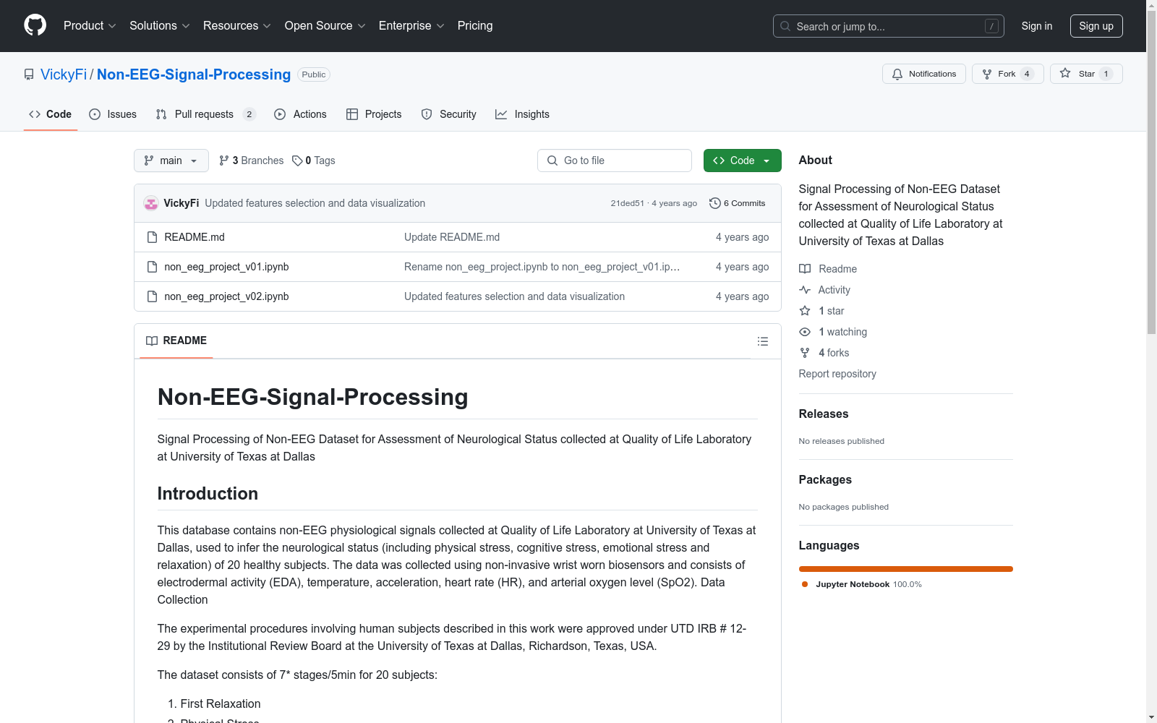The image size is (1157, 723).
Task: Click the branches icon next to 3 Branches
Action: pos(224,161)
